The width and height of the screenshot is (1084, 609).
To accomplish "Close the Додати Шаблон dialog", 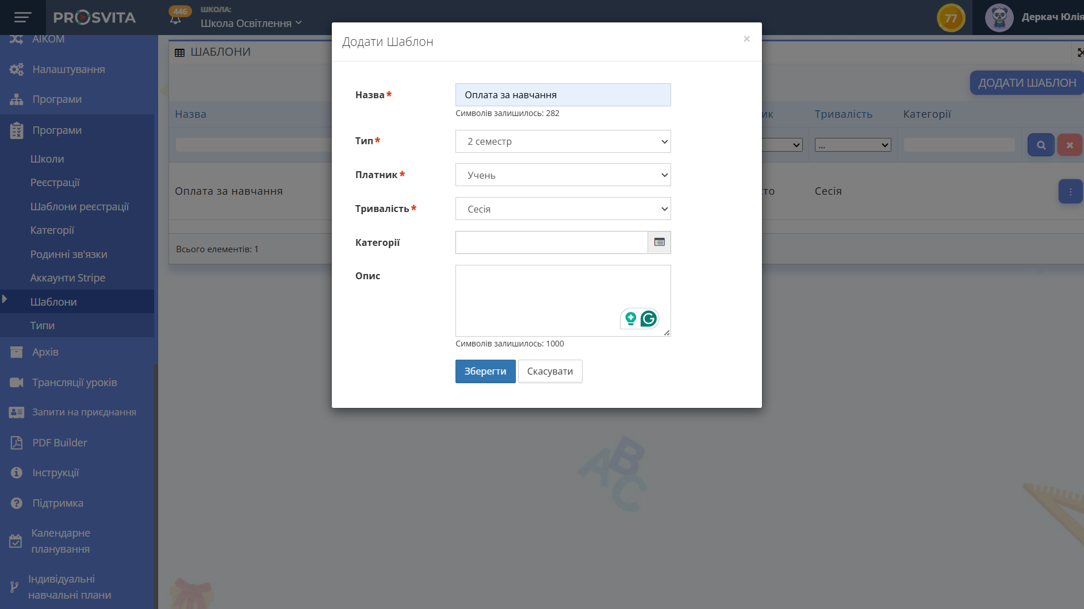I will (x=746, y=39).
